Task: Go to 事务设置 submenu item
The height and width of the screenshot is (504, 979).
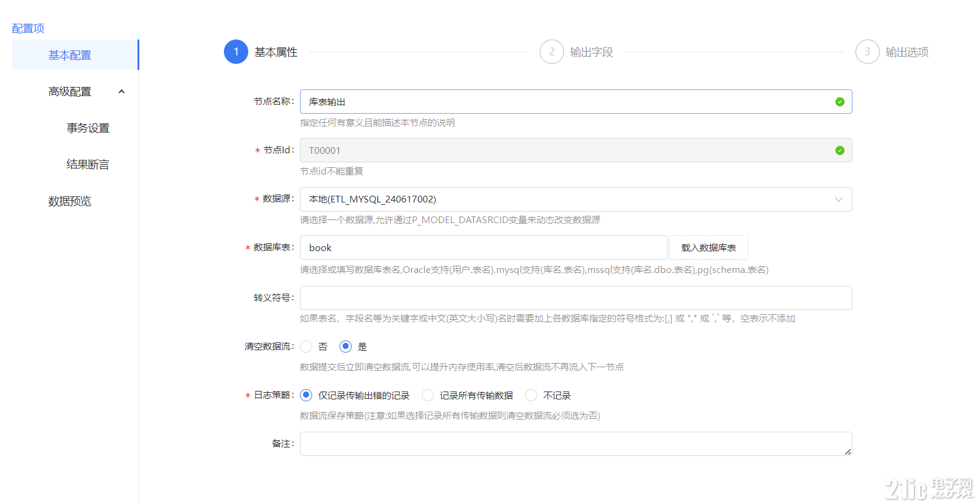Action: (88, 128)
